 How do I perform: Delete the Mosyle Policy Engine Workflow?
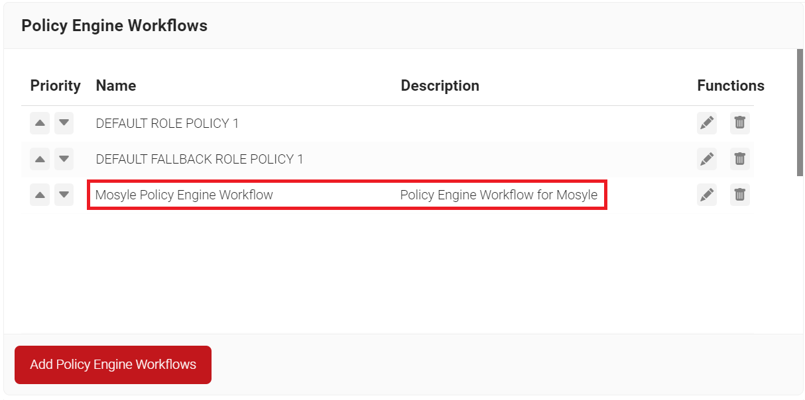pyautogui.click(x=740, y=195)
